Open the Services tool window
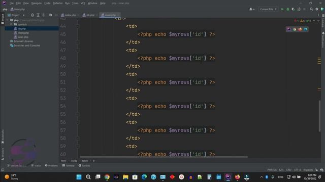This screenshot has height=182, width=325. pyautogui.click(x=84, y=165)
